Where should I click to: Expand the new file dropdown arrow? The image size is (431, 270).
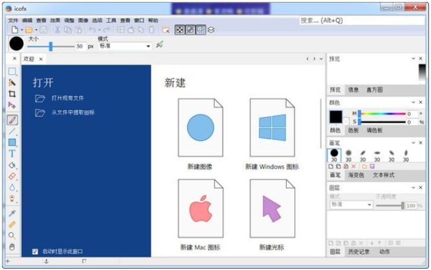click(x=22, y=30)
